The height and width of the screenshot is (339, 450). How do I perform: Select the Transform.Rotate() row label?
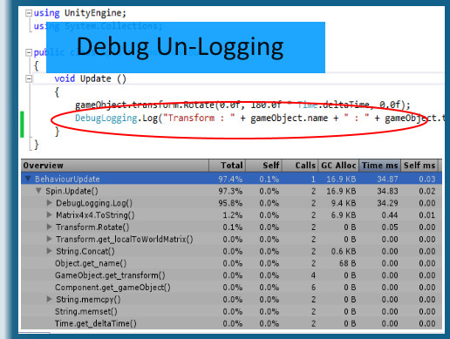click(x=92, y=227)
